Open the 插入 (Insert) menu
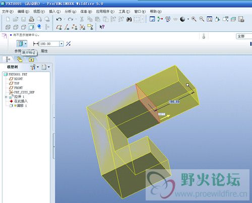Screen dimensions: 252x203 click(54, 12)
